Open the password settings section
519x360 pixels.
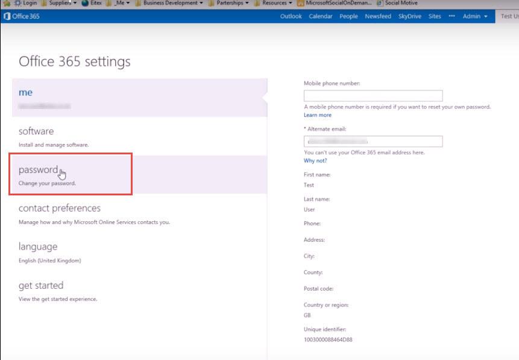[x=139, y=174]
